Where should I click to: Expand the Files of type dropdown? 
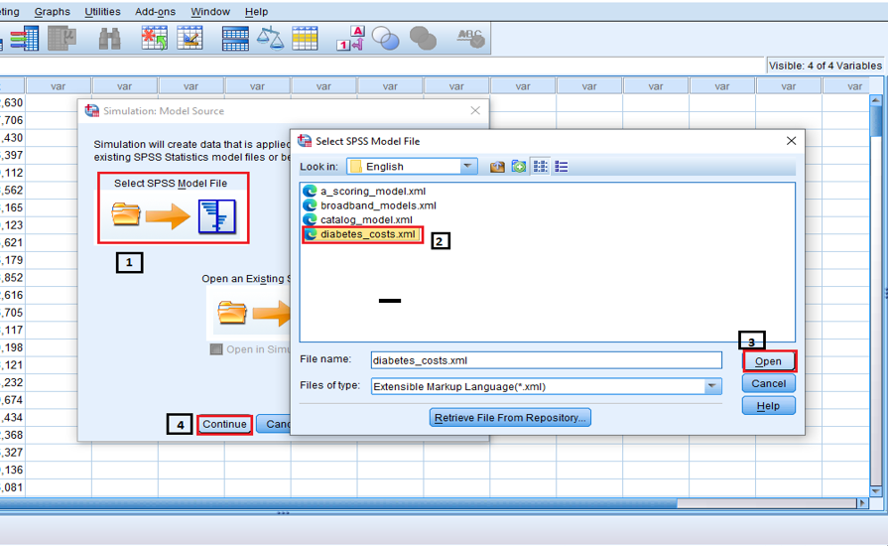[712, 386]
